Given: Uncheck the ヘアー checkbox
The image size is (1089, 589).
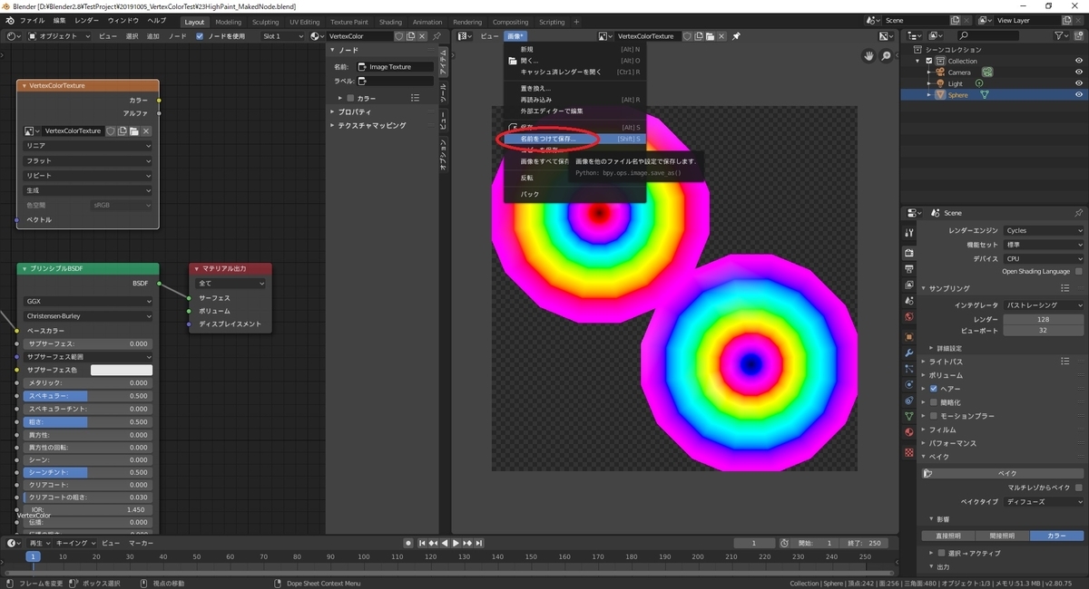Looking at the screenshot, I should tap(934, 388).
